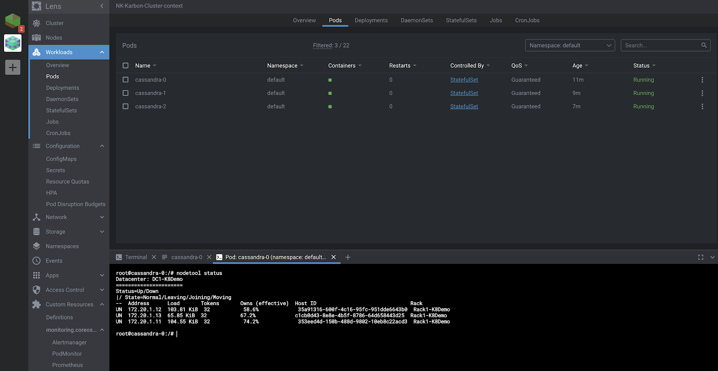Switch to the DaemonSets top tab
Screen dimensions: 718x371
(417, 21)
